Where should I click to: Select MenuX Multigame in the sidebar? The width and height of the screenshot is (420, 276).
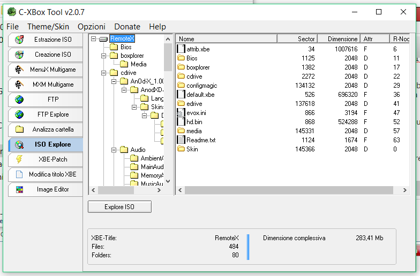45,70
